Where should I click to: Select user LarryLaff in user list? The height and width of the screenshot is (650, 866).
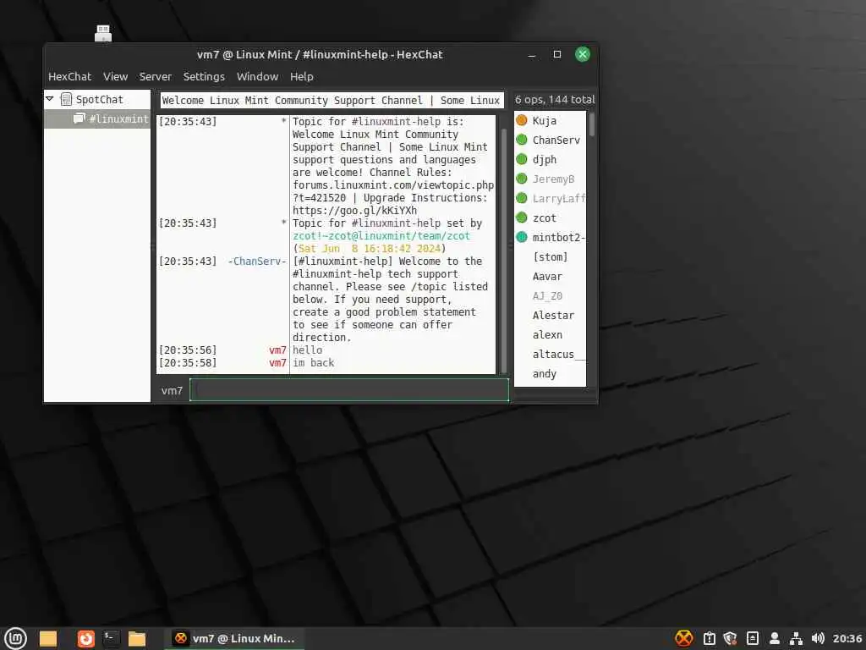[x=550, y=198]
